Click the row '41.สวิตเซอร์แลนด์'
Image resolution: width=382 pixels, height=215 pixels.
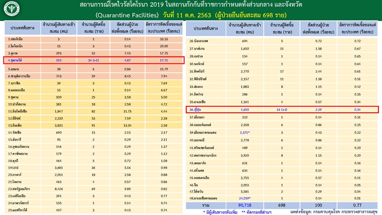click(x=282, y=148)
